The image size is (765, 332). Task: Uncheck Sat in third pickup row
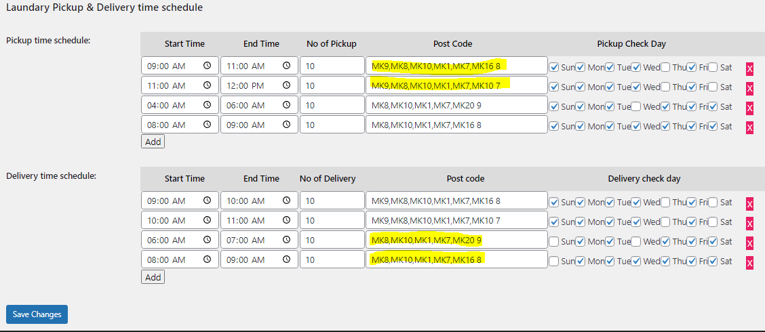713,106
